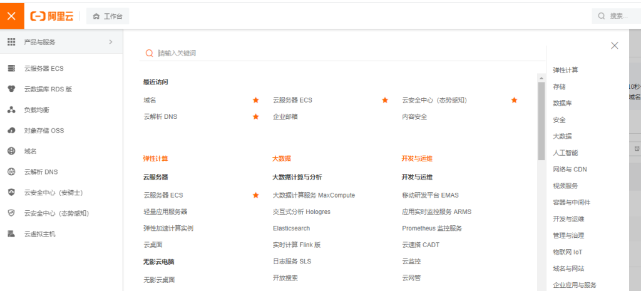Click the Alibaba Cloud logo

[x=51, y=16]
